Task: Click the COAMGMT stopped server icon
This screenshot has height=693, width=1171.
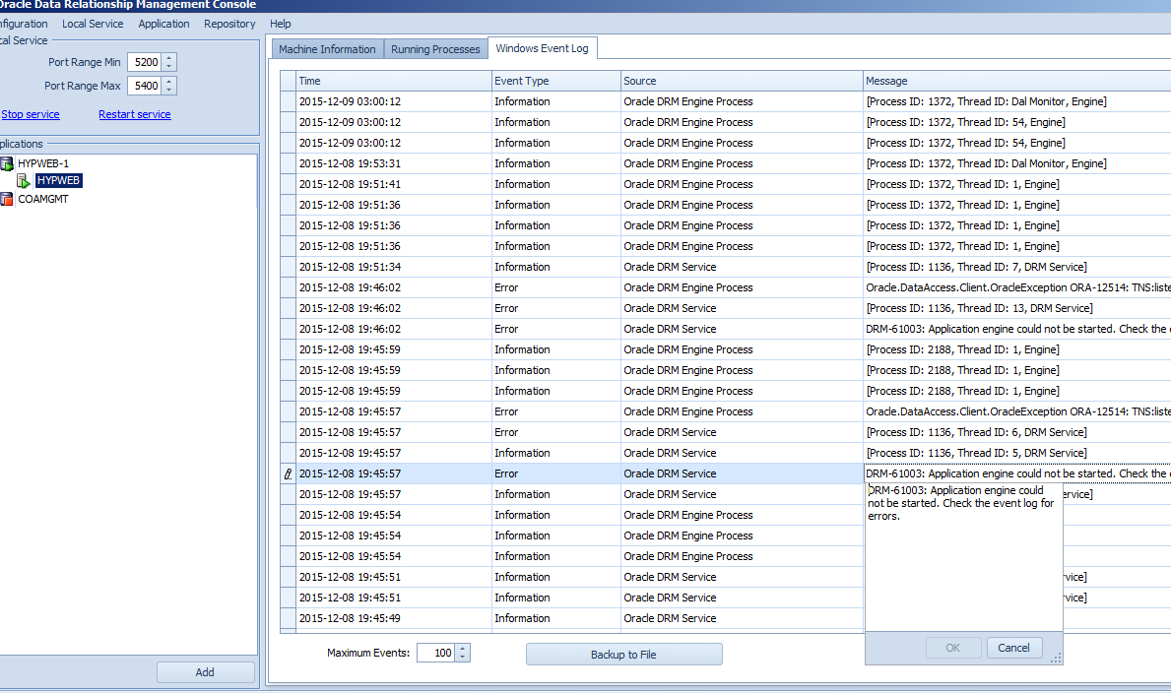Action: (x=7, y=199)
